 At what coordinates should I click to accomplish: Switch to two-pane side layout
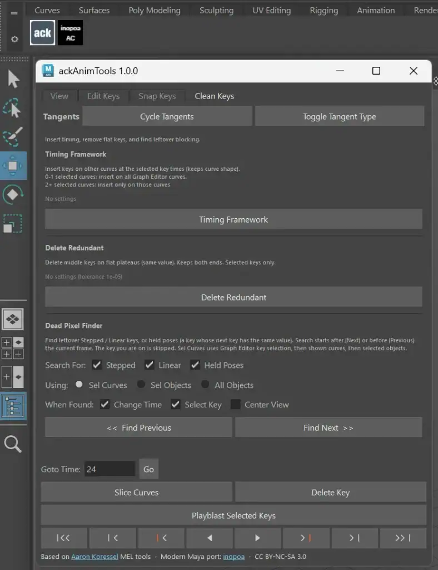point(13,377)
